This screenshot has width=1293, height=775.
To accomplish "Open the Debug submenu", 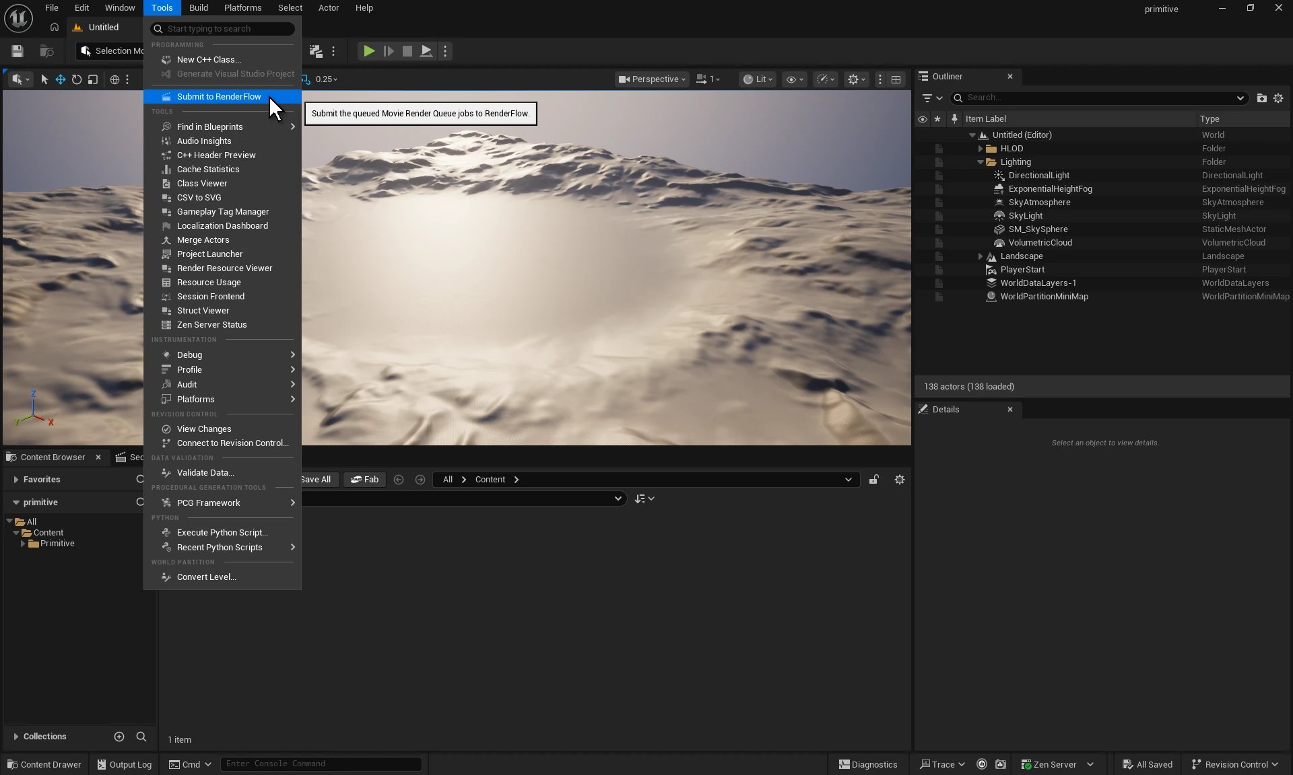I will 222,355.
